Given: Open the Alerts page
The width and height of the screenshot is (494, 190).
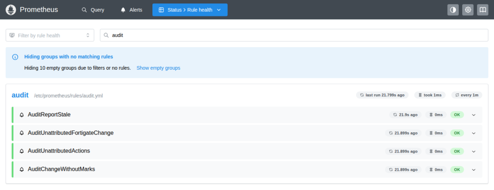Looking at the screenshot, I should click(x=131, y=10).
